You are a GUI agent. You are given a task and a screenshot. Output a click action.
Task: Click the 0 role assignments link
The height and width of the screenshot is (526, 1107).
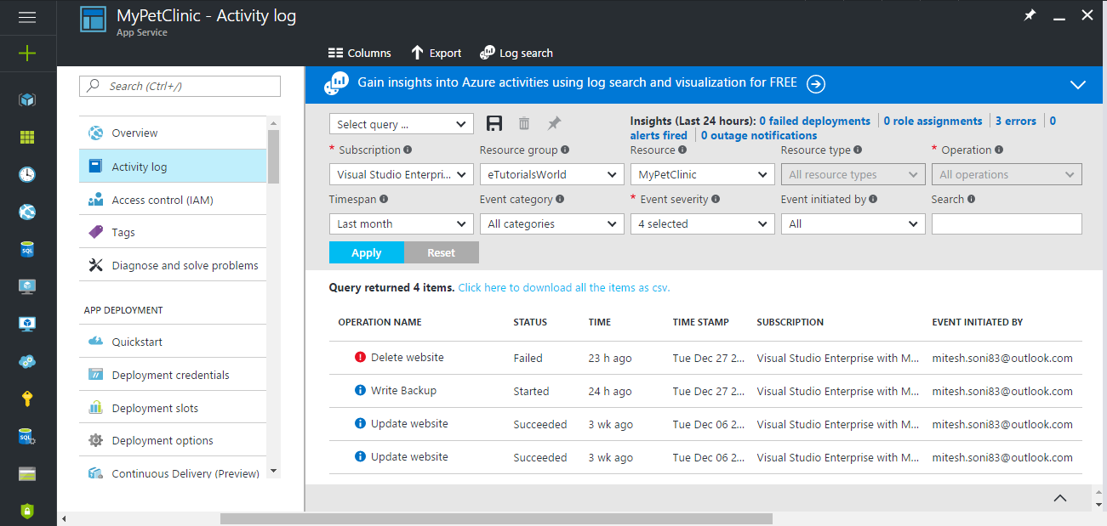pos(933,121)
